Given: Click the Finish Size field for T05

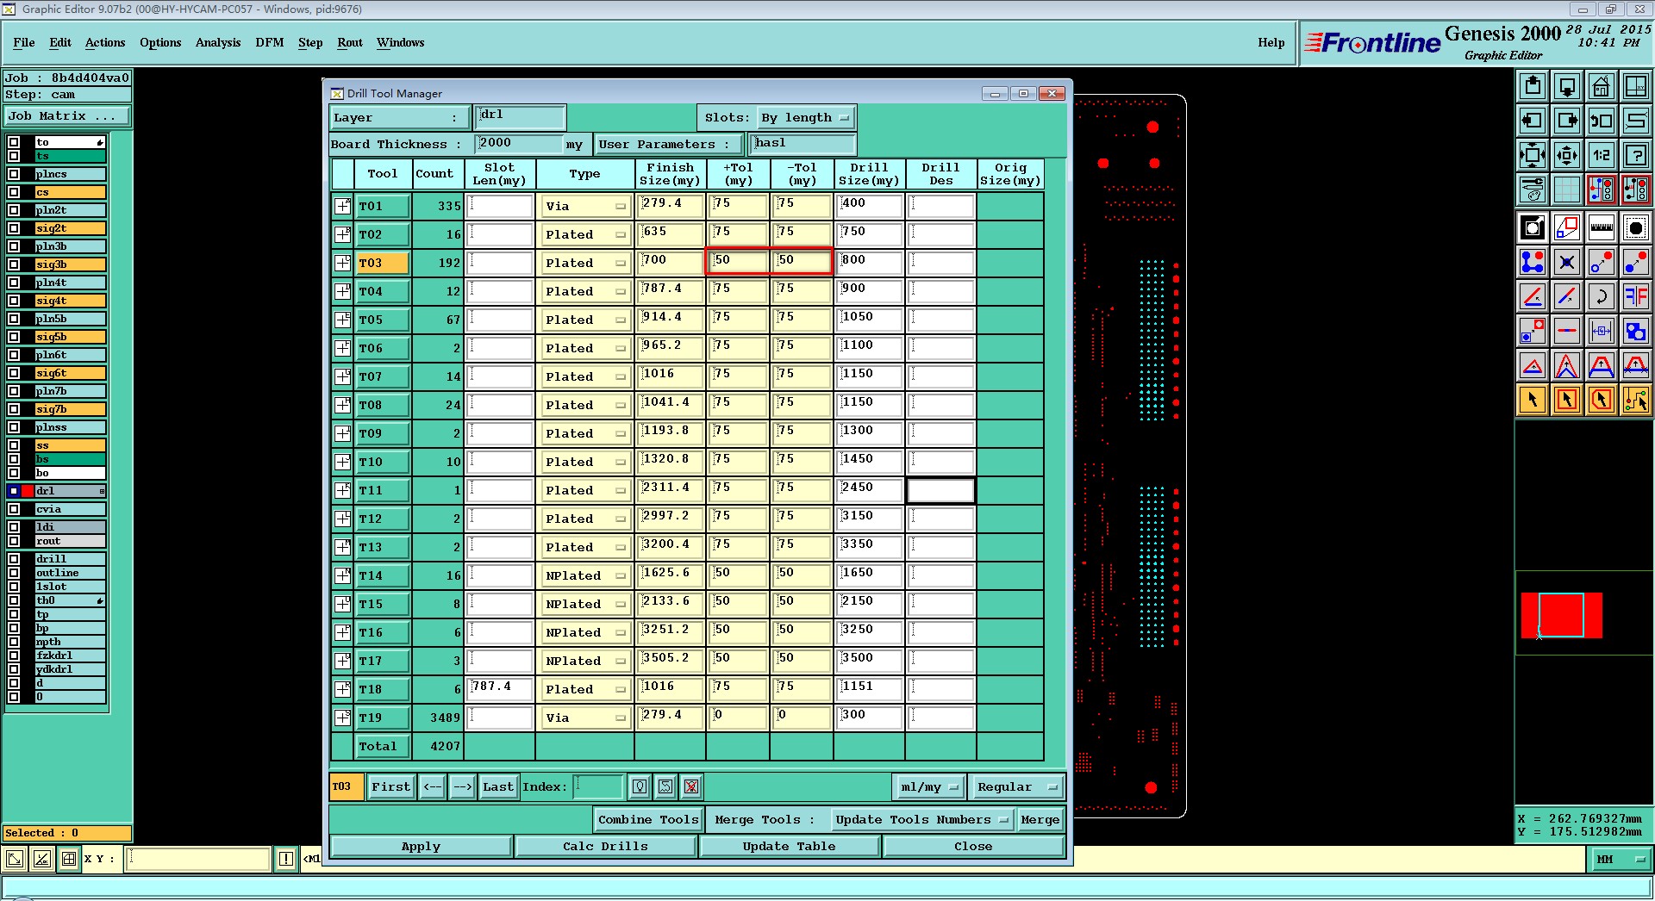Looking at the screenshot, I should [670, 320].
